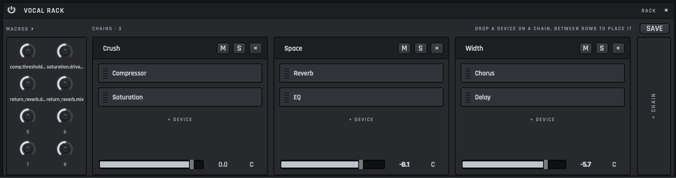Select the Chorus device row
Viewport: 676px width, 178px height.
(543, 73)
